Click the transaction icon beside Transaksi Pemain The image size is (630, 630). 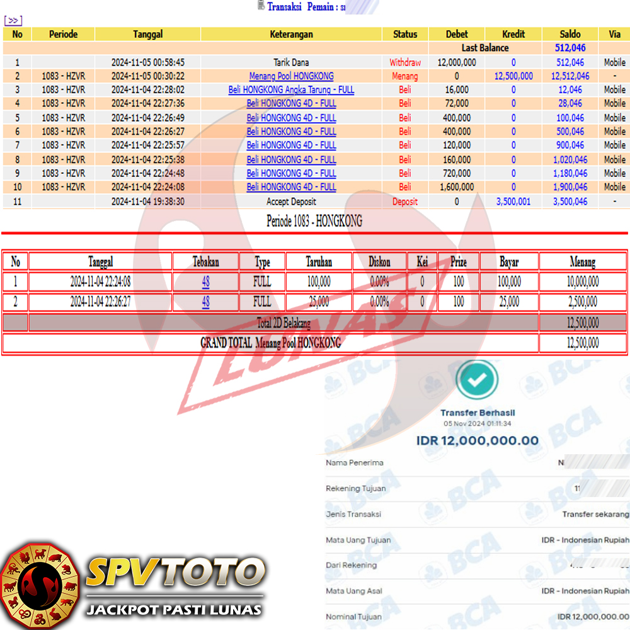click(x=261, y=6)
